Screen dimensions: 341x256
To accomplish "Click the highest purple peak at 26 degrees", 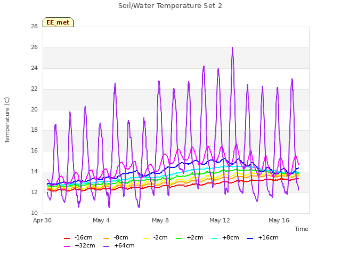I will click(232, 47).
